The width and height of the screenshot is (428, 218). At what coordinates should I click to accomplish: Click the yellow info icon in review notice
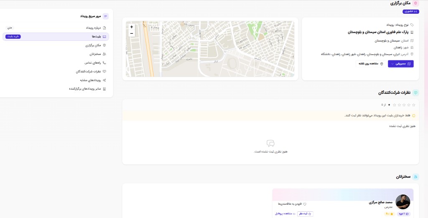click(413, 115)
